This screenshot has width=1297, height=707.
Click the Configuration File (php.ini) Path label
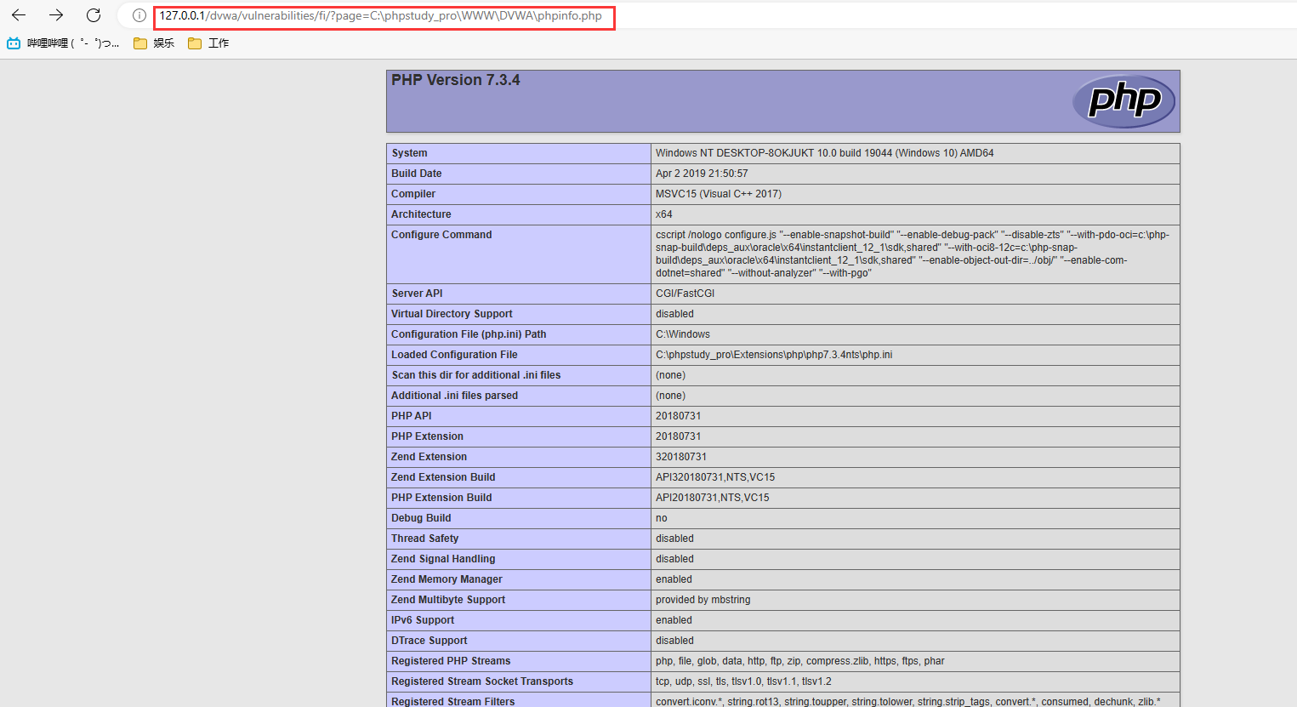[469, 334]
